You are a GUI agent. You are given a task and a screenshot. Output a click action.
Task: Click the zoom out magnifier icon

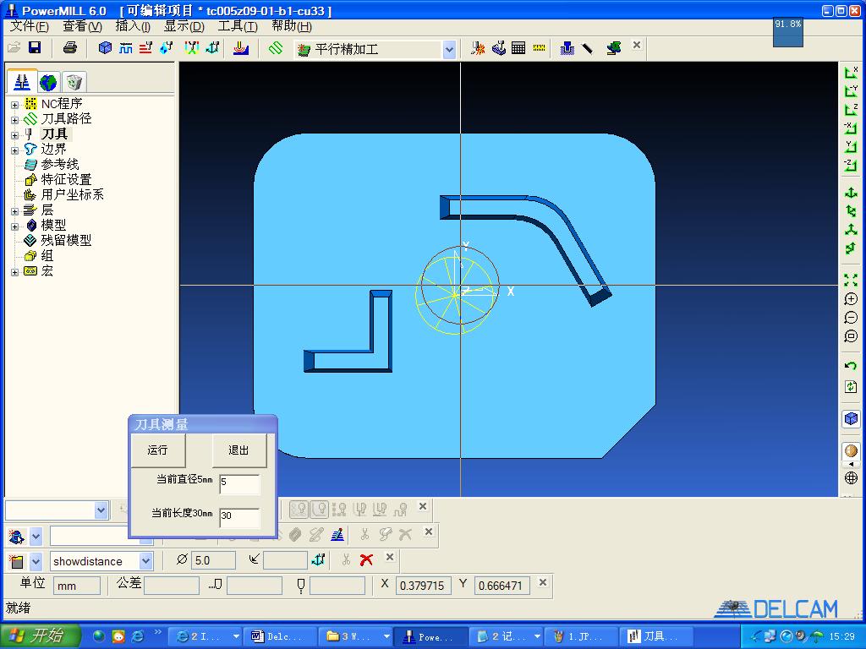point(851,318)
